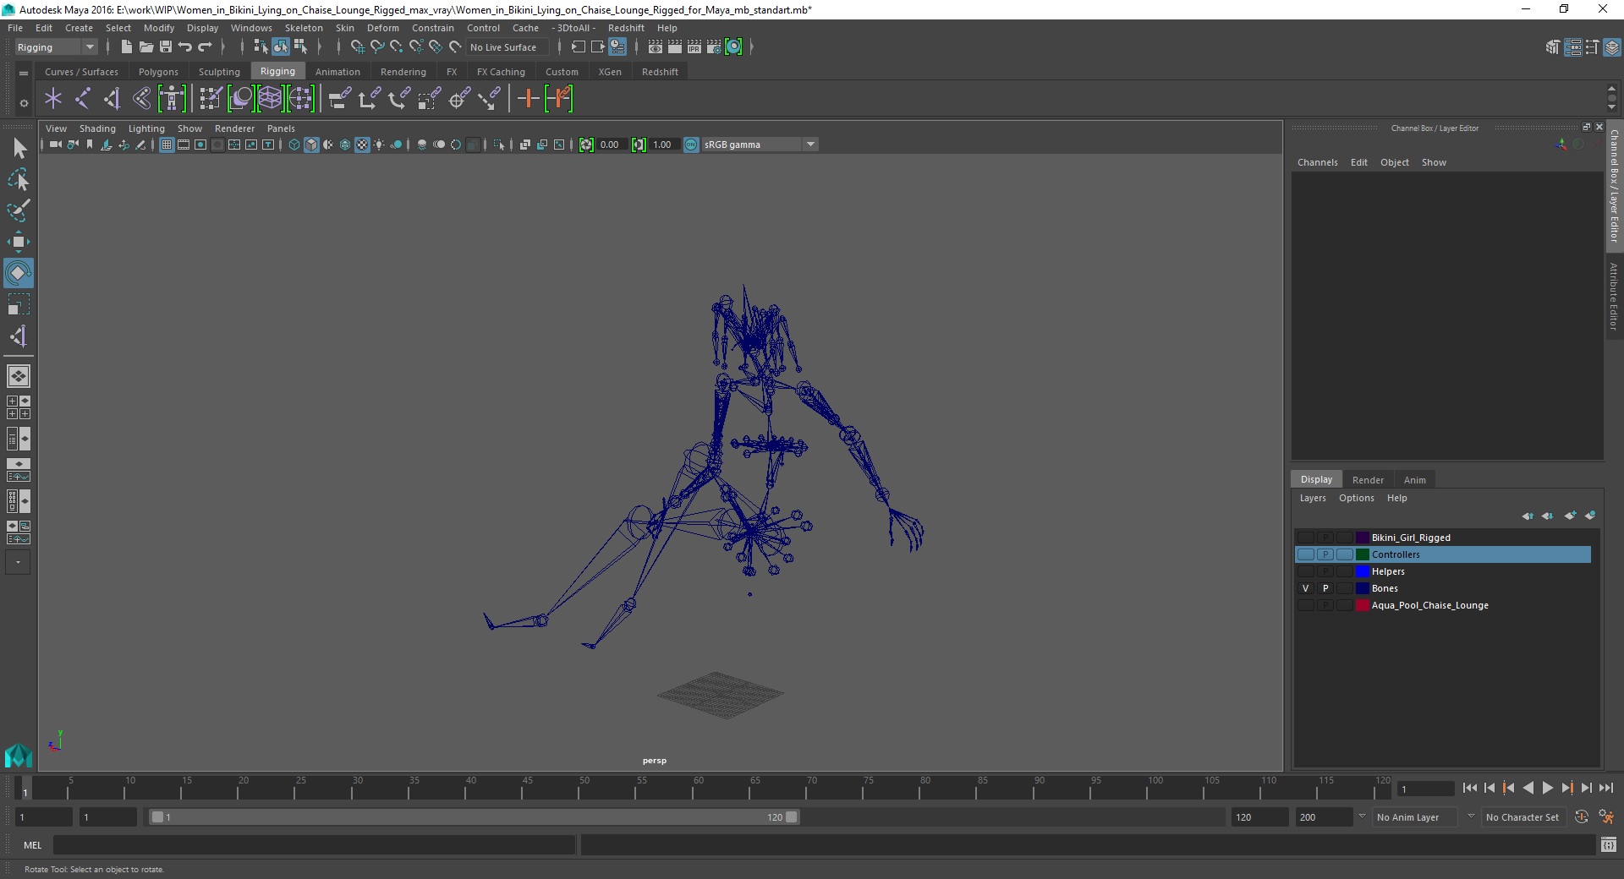Click the MEL command language toggle button

[32, 845]
